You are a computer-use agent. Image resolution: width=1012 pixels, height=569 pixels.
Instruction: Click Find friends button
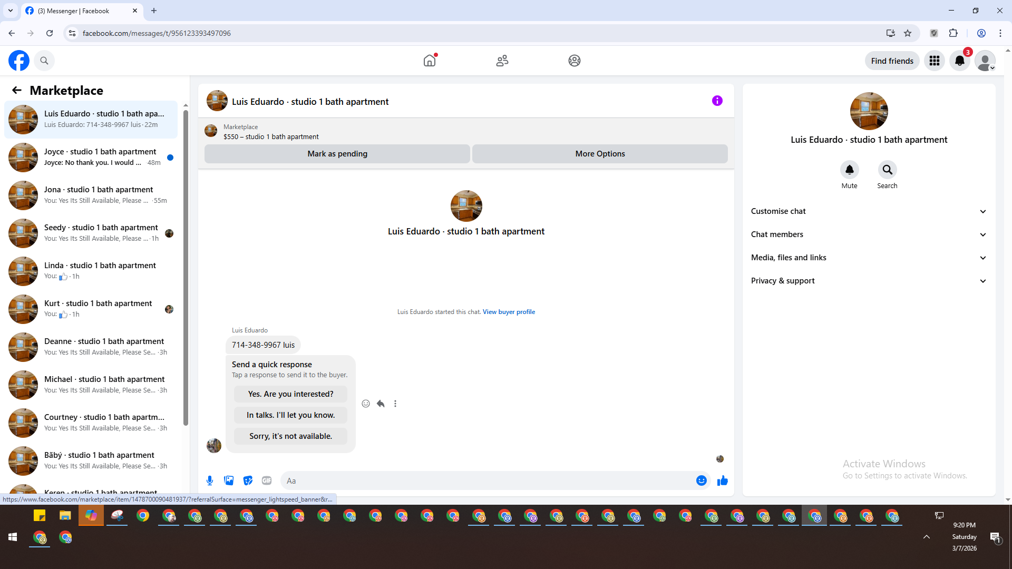(892, 61)
